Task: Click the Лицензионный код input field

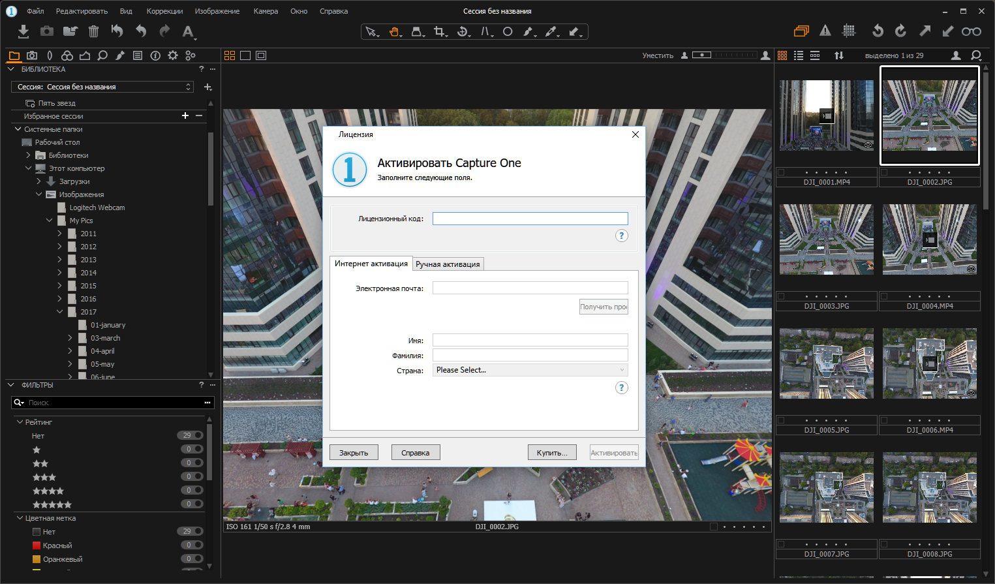Action: [x=530, y=219]
